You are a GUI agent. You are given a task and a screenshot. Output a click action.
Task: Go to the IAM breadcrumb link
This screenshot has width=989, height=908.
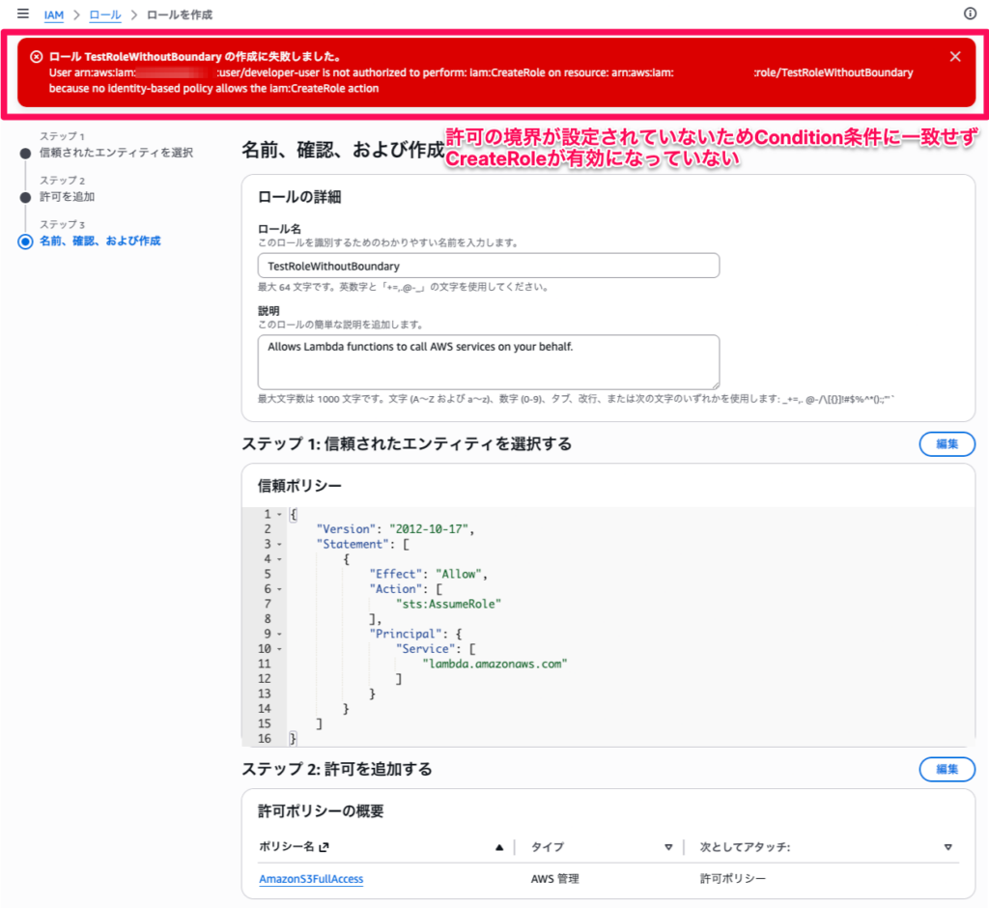click(x=54, y=14)
